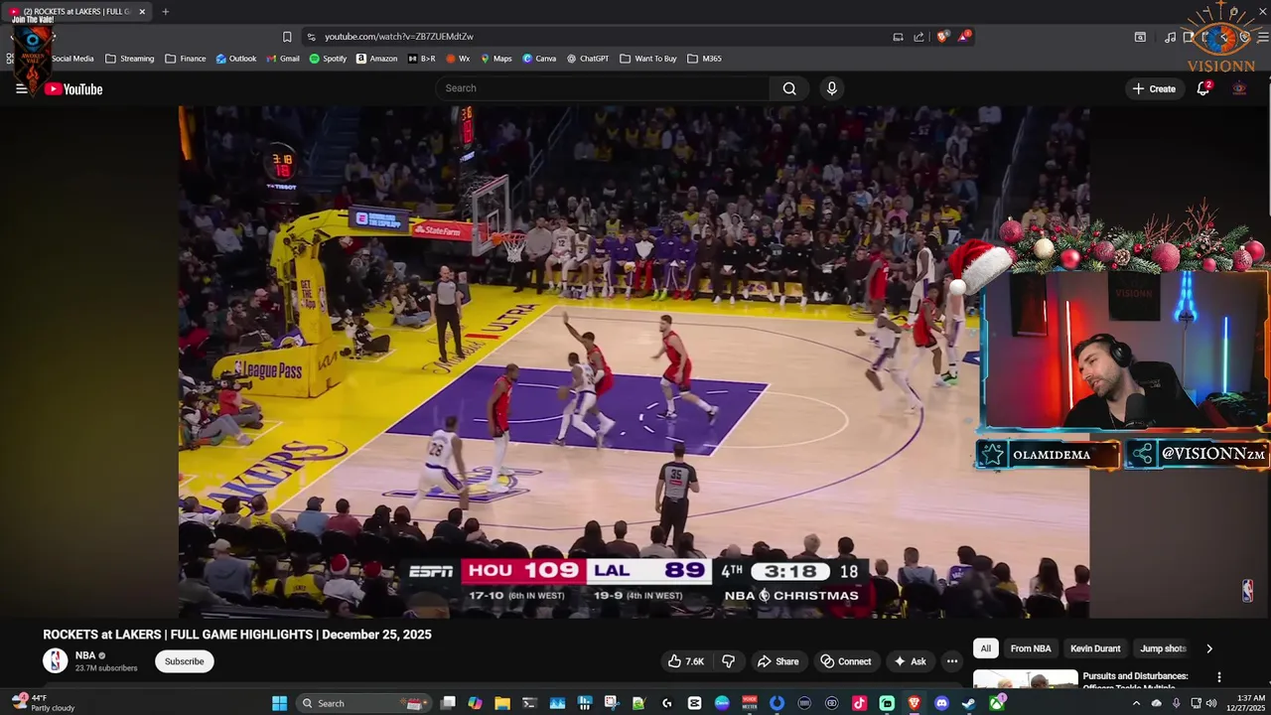
Task: Dislike the video
Action: coord(728,661)
